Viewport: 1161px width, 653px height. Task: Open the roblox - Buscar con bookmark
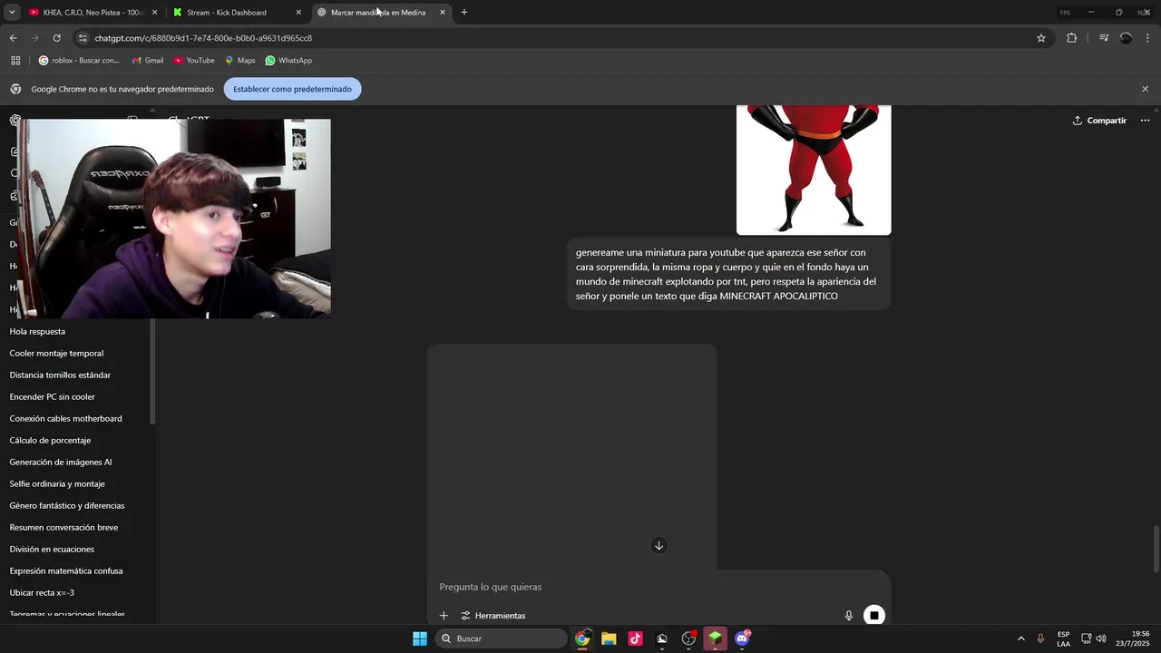79,61
